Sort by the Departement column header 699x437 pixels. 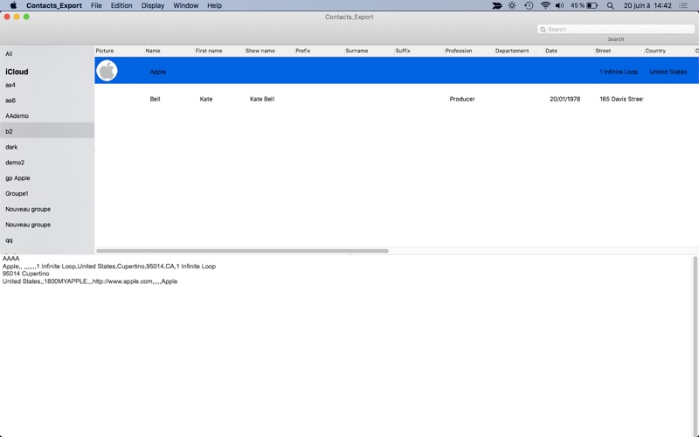(518, 51)
